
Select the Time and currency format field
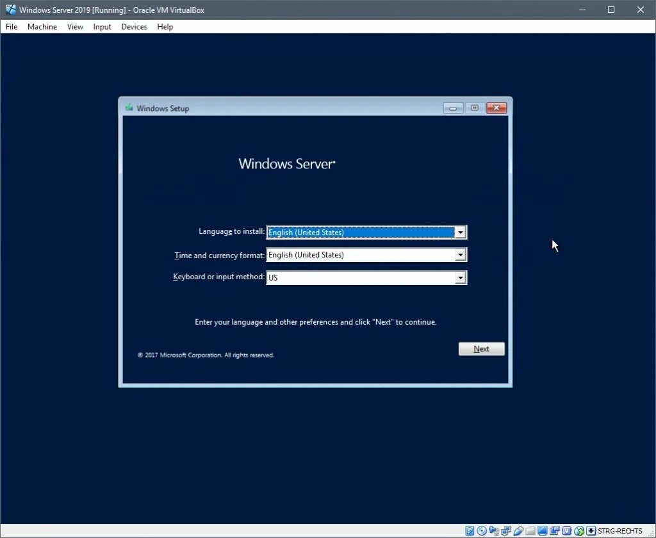pos(366,255)
